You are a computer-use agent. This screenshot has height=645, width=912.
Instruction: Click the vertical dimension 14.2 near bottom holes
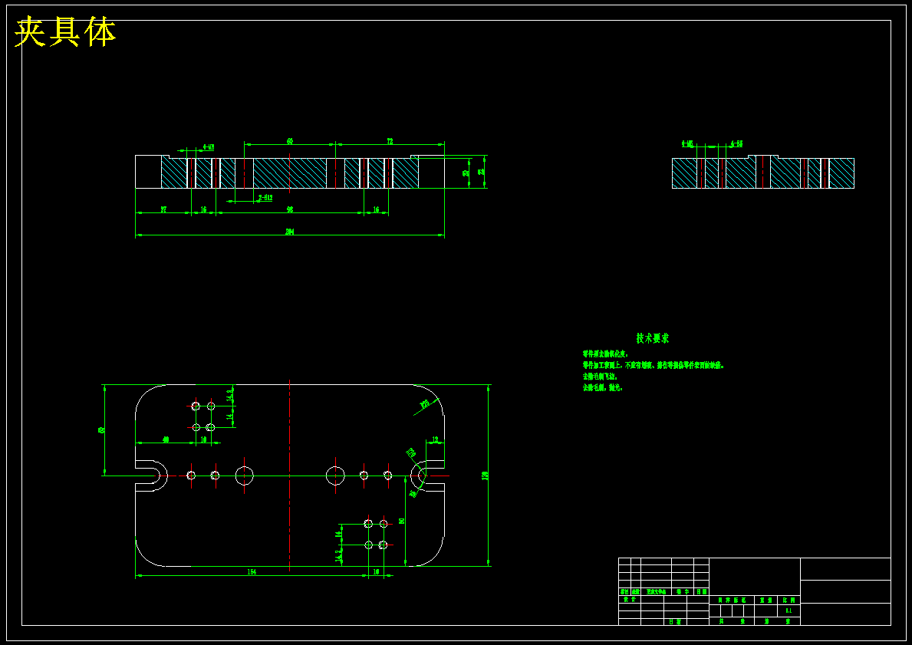pos(338,555)
